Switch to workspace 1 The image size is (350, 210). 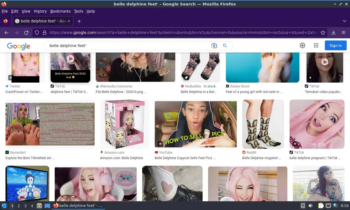tap(12, 206)
